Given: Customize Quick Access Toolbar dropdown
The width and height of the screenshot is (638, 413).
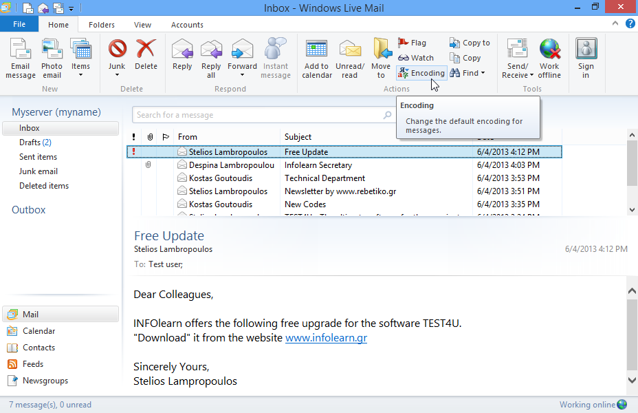Looking at the screenshot, I should click(71, 8).
